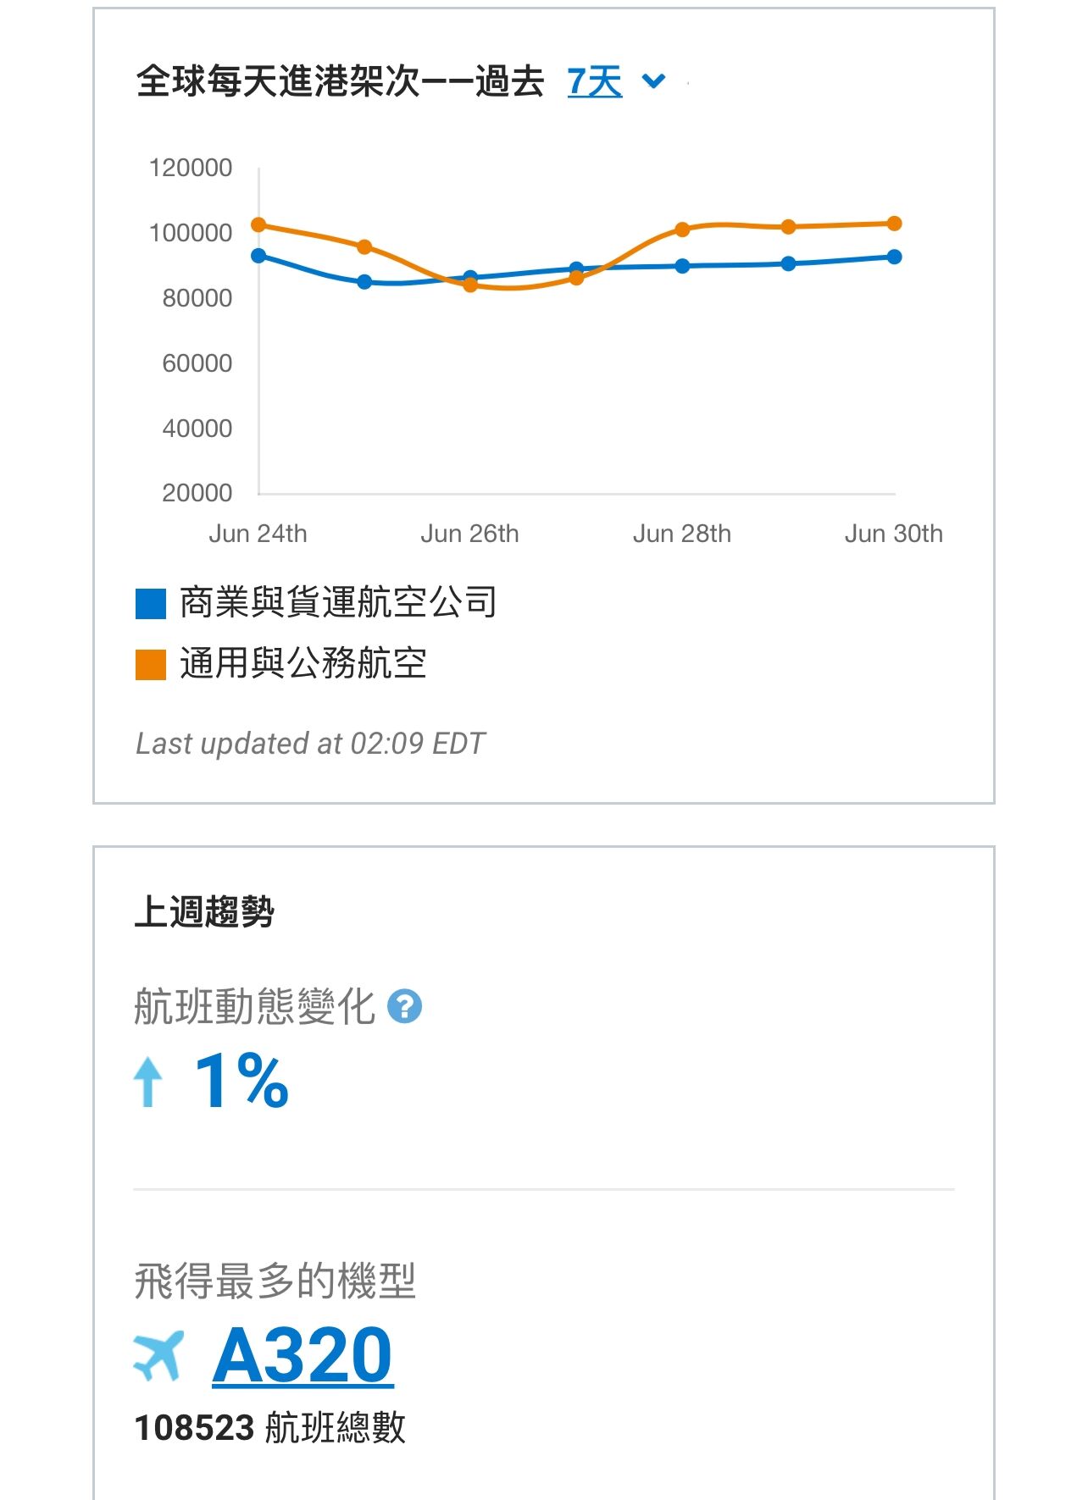Click the 108523 航班總數 text
Viewport: 1088px width, 1500px height.
269,1428
